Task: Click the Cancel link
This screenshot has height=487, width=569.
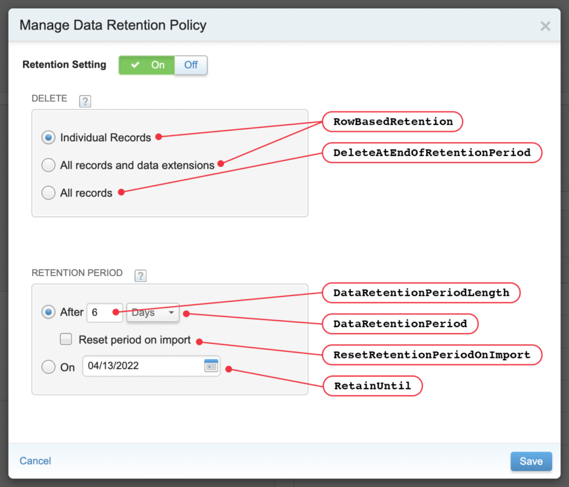Action: 35,461
